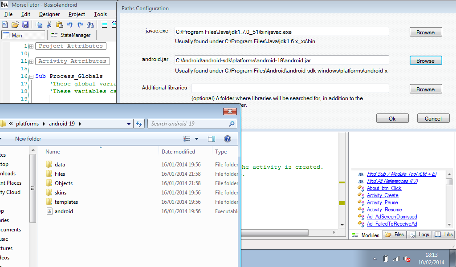
Task: Redo edit with toolbar arrow
Action: click(x=80, y=24)
